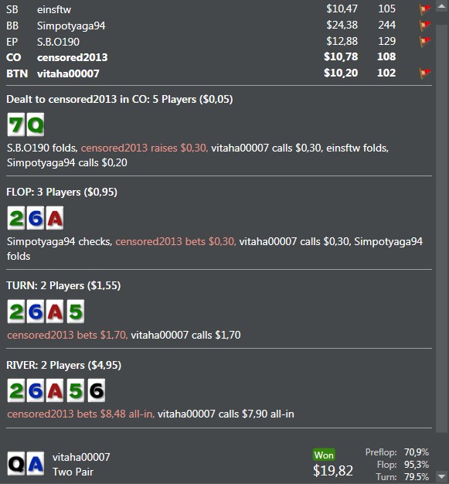The height and width of the screenshot is (484, 449).
Task: Click the red flag icon beside Simpotyaga94
Action: [x=425, y=26]
